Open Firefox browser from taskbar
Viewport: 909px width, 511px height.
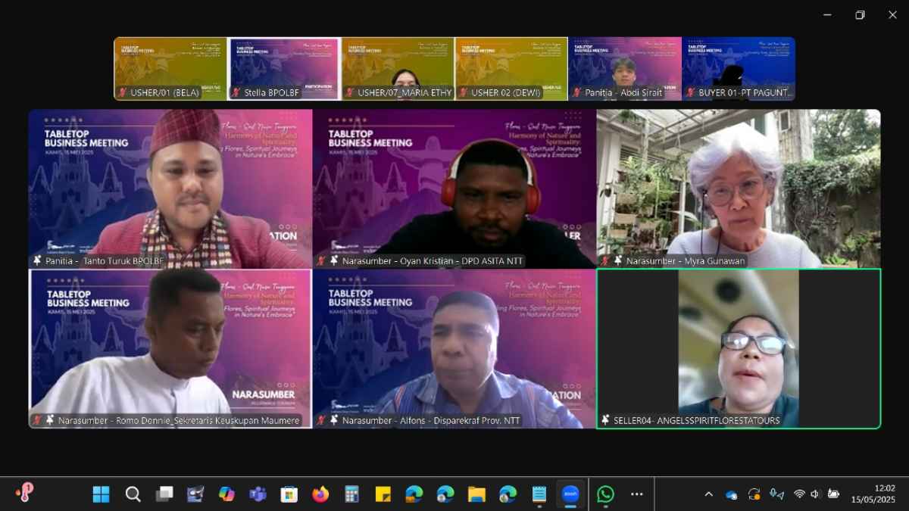pyautogui.click(x=320, y=494)
